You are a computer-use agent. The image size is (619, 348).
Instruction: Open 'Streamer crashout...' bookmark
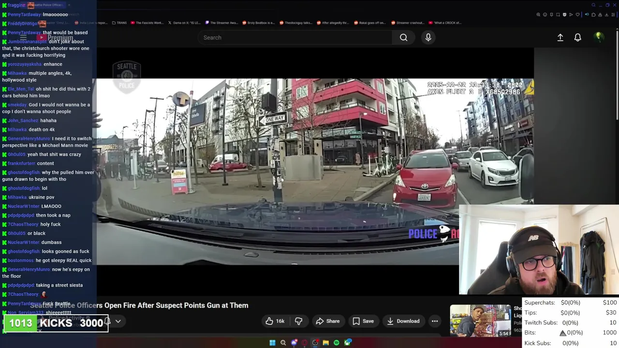(407, 23)
